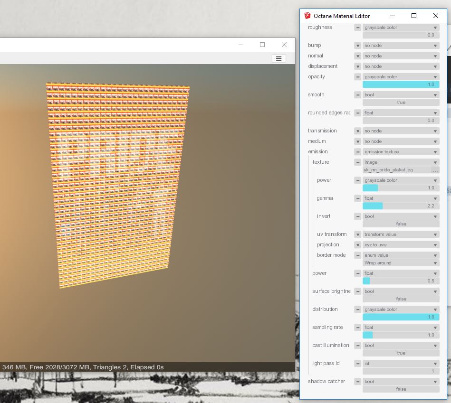The width and height of the screenshot is (451, 403).
Task: Minimize the Octane Material Editor window
Action: click(393, 16)
